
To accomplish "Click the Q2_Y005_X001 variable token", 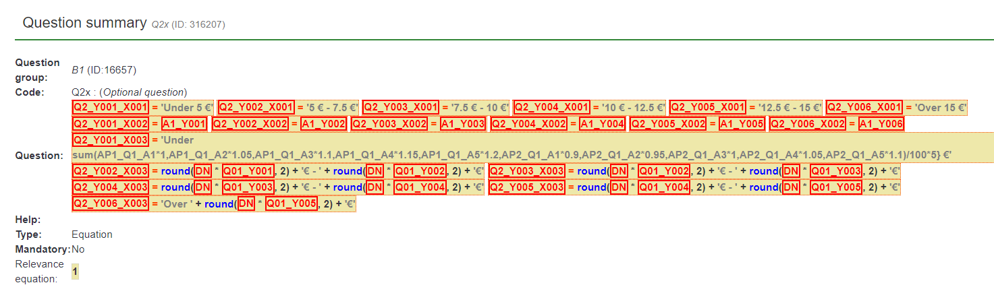I will click(708, 107).
